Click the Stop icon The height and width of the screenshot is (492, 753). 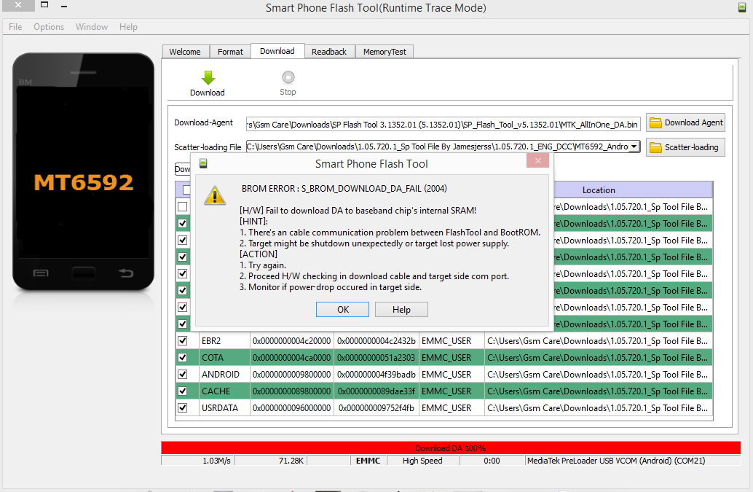coord(288,77)
